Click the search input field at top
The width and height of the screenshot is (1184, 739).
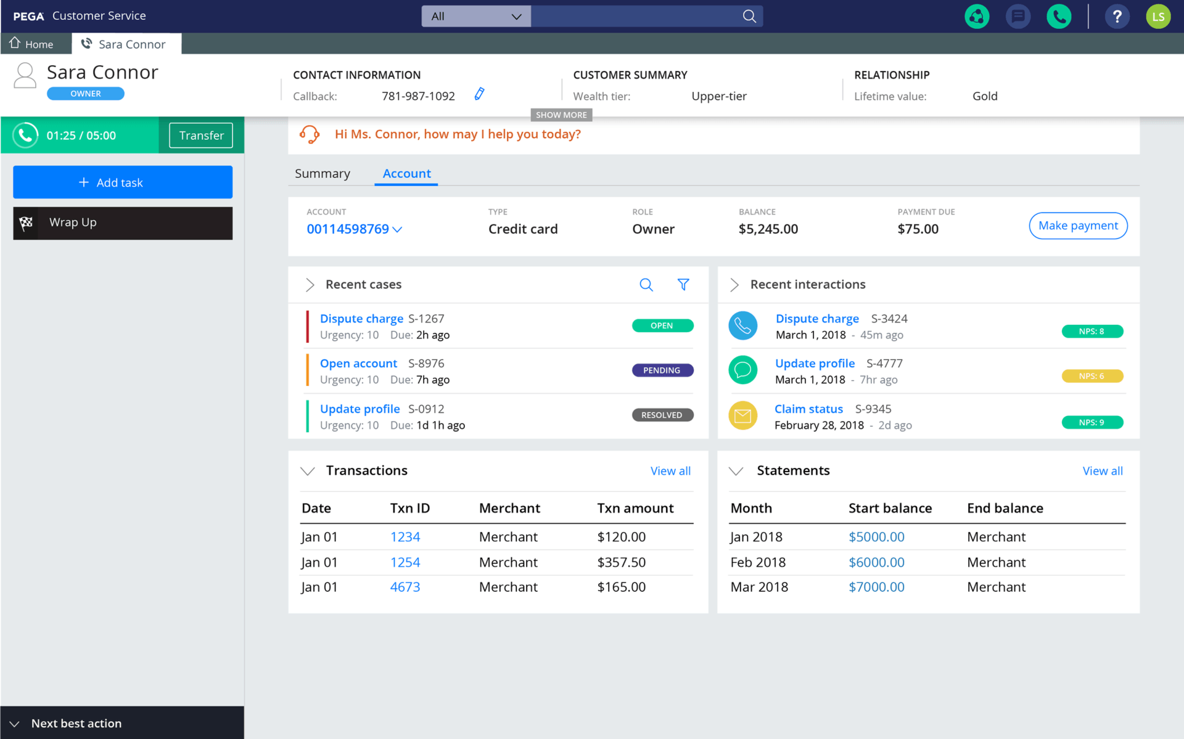tap(643, 15)
